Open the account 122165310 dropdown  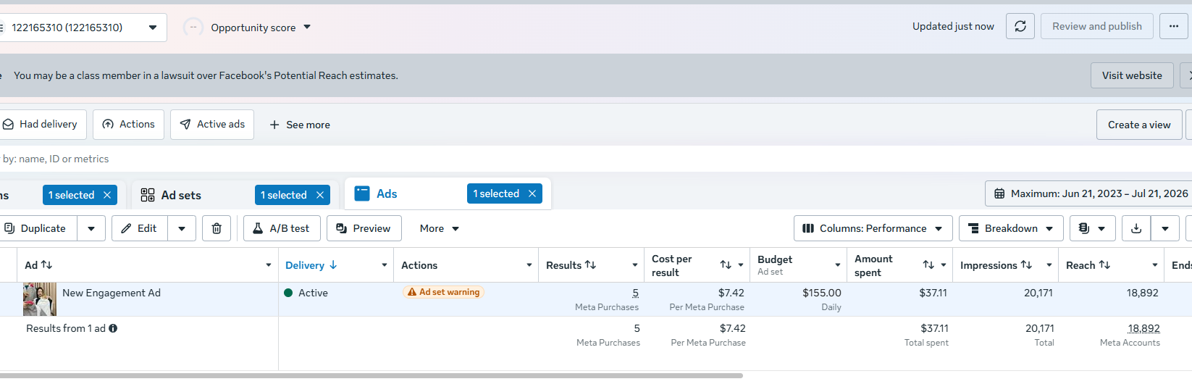tap(153, 28)
